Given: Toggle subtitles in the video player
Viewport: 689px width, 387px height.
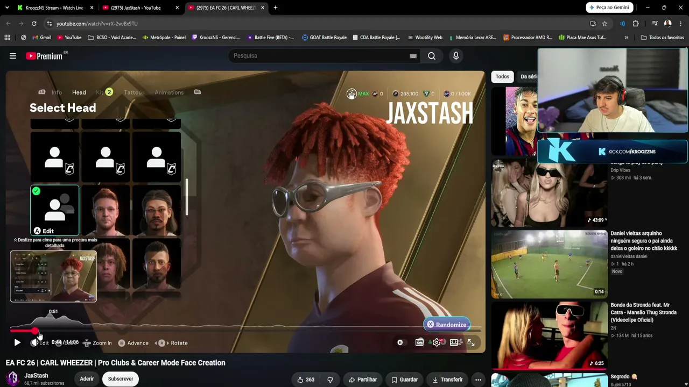Looking at the screenshot, I should (419, 342).
